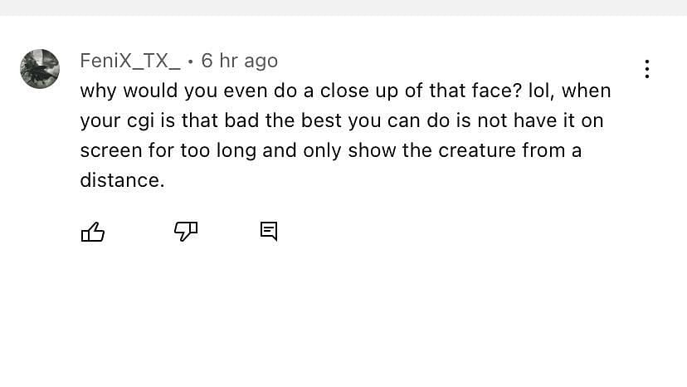The image size is (687, 387).
Task: Like the FeniX_TX_ comment with thumbs up
Action: pos(93,232)
